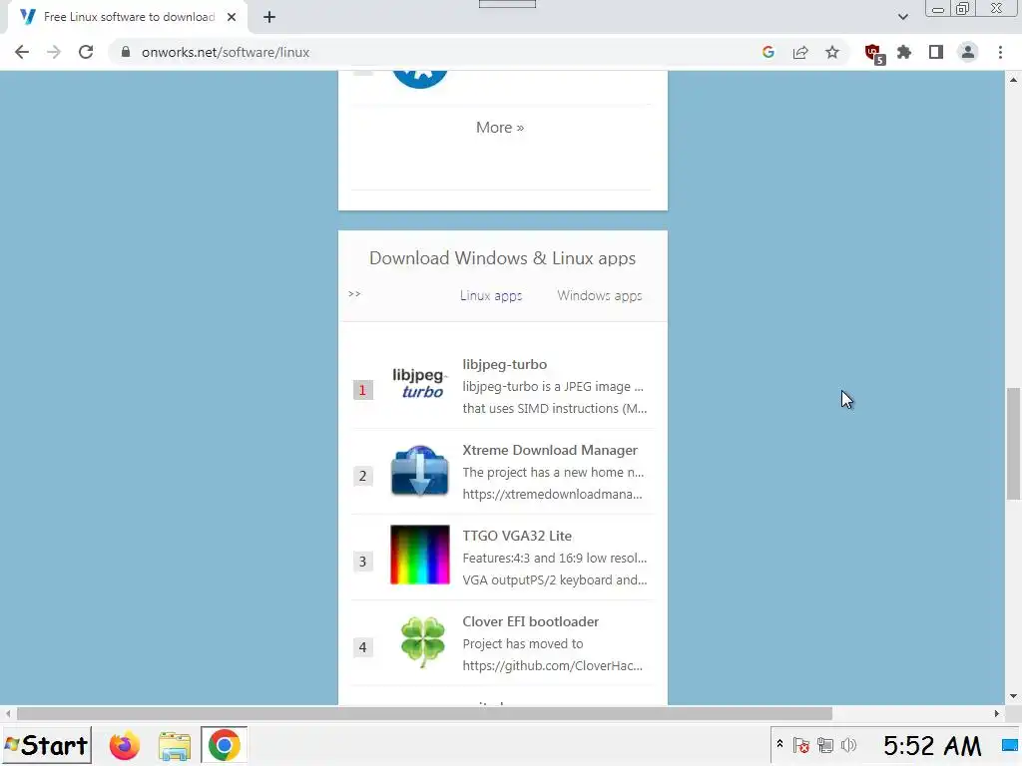Open the Chrome profile avatar

[968, 52]
